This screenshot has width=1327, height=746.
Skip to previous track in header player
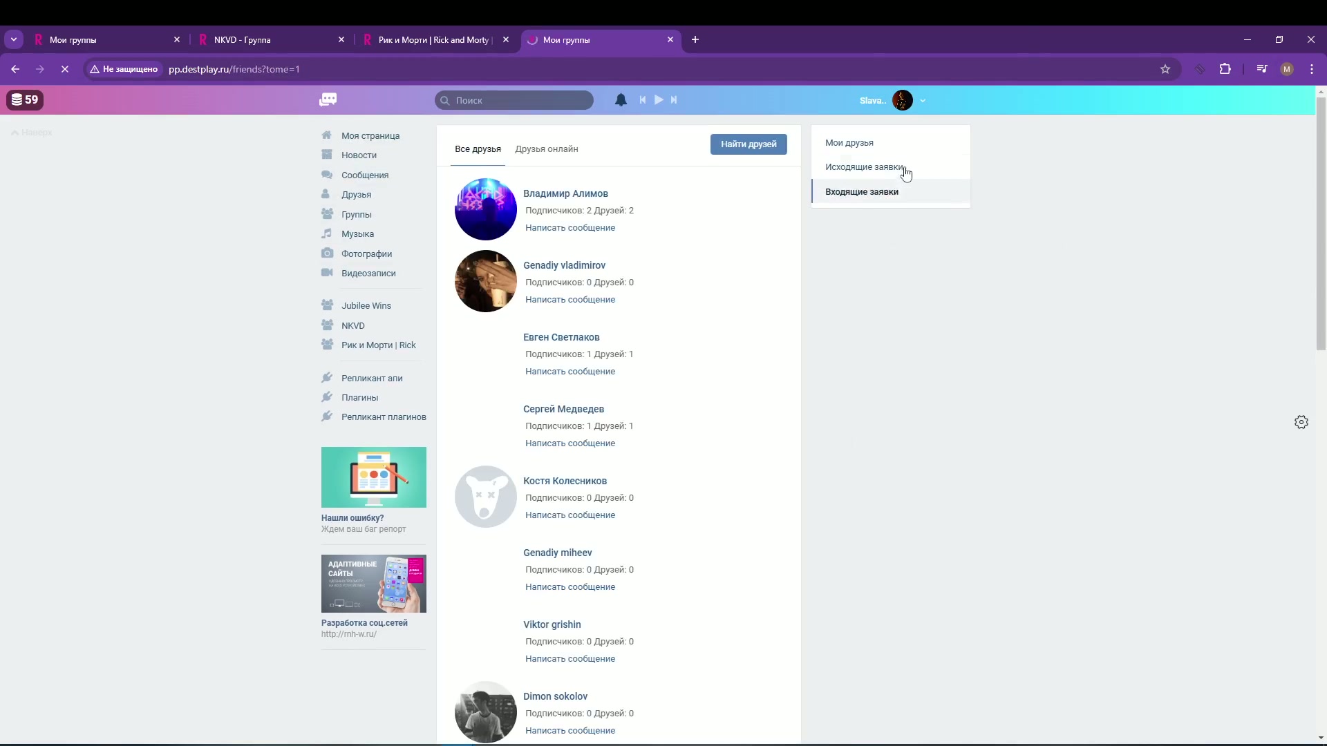[643, 100]
